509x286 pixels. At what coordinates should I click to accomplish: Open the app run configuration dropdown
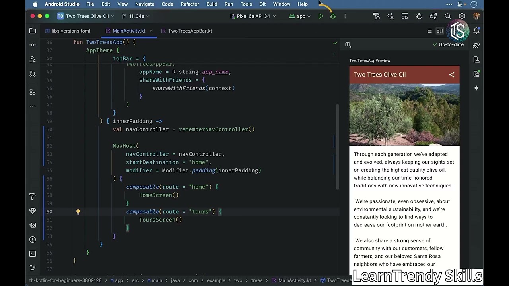coord(300,16)
